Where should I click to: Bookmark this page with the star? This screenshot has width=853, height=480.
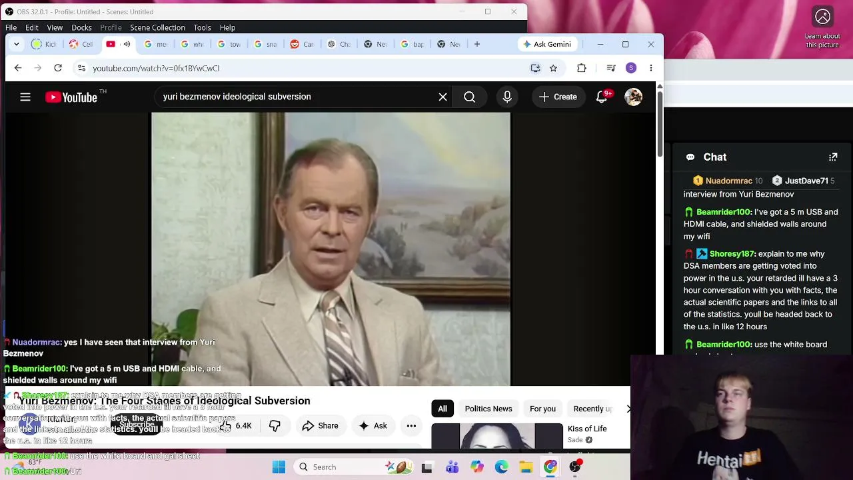click(553, 68)
